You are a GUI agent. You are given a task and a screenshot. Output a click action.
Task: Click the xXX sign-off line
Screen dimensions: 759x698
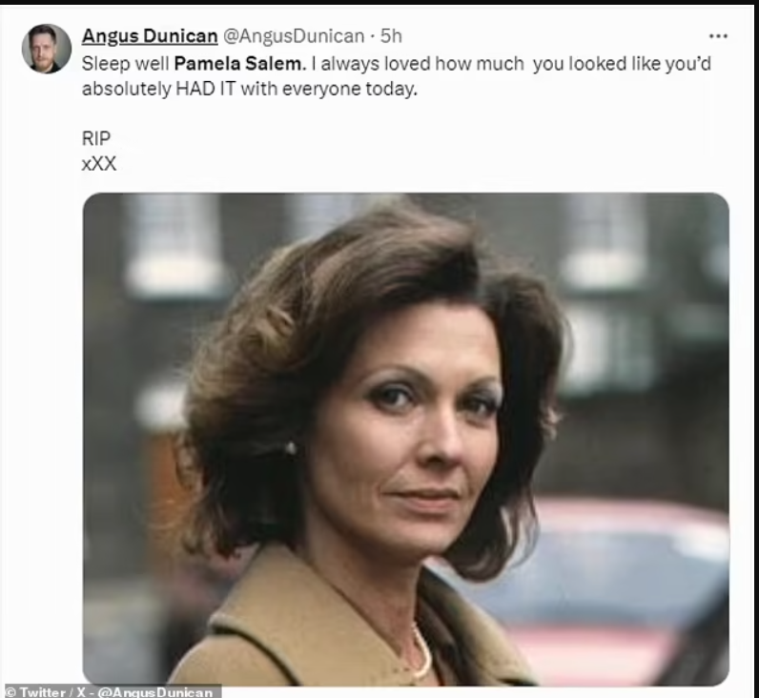(99, 164)
